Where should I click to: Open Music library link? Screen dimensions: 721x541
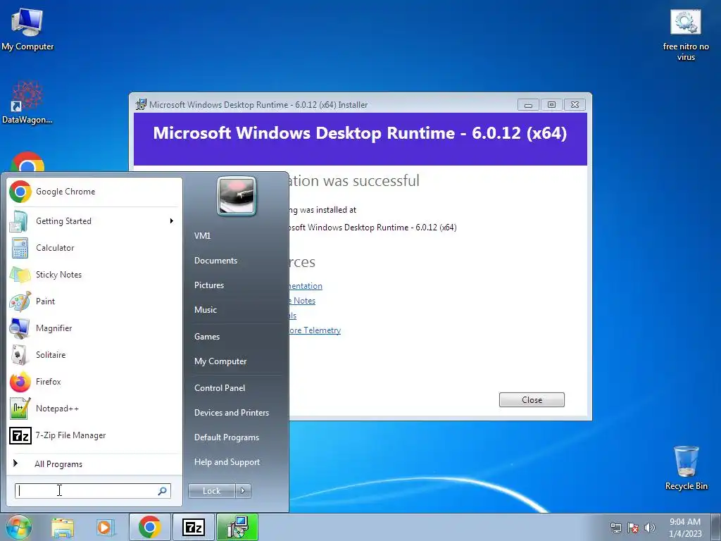(x=206, y=310)
